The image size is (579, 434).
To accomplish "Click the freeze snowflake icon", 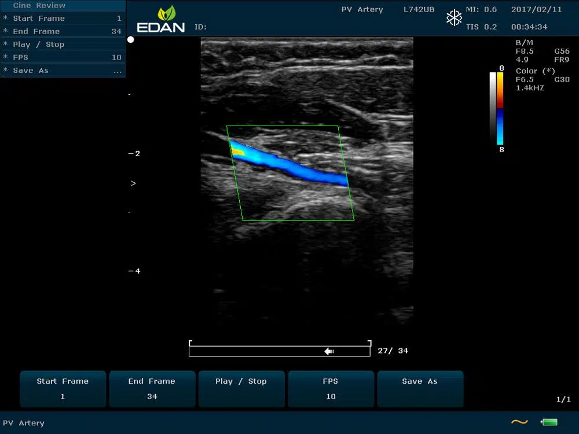I will (454, 18).
